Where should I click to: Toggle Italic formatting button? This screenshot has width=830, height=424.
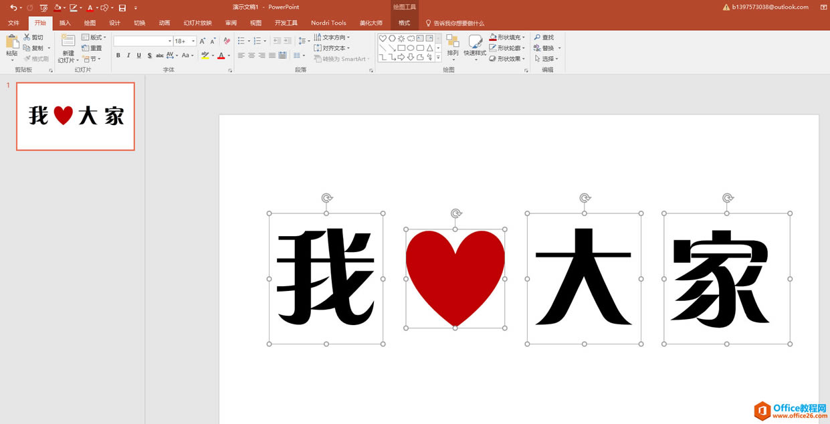pos(128,56)
